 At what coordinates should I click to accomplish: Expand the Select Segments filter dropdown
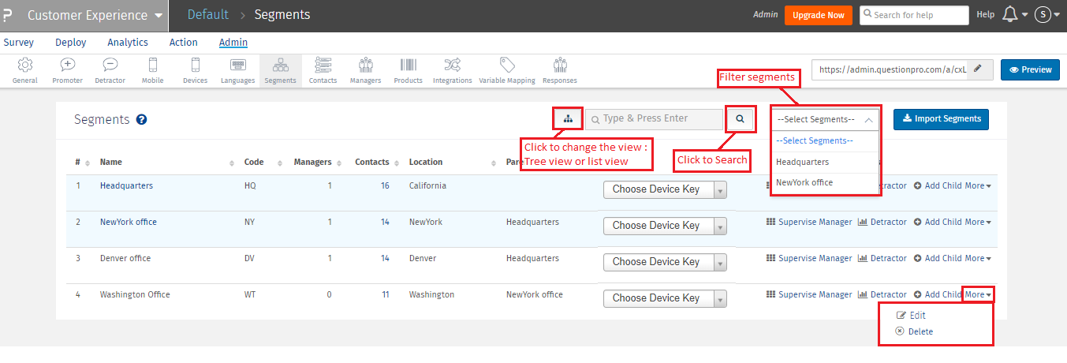[825, 119]
